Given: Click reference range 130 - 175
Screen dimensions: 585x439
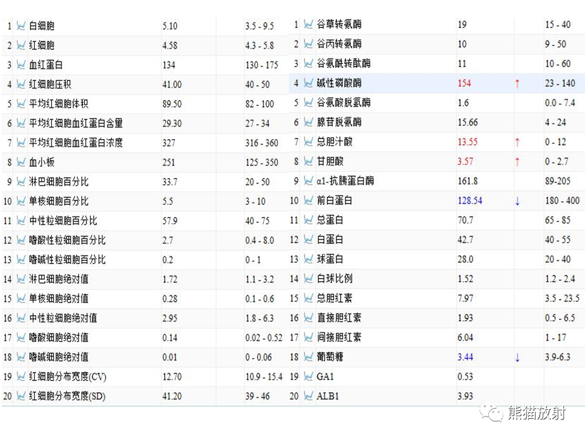Looking at the screenshot, I should (x=261, y=65).
